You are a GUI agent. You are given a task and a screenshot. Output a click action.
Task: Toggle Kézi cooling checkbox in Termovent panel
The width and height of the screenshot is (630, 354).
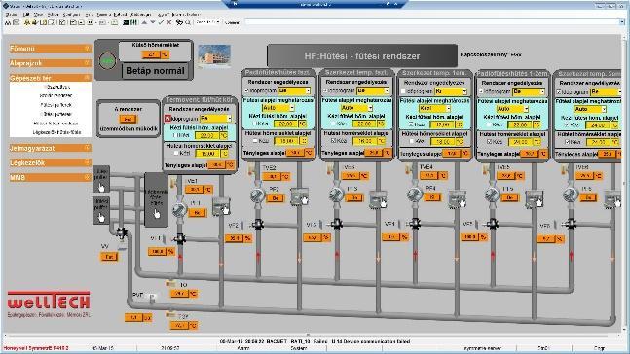click(x=175, y=153)
